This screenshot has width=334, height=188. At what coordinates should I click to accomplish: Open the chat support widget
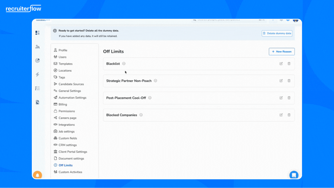point(294,175)
